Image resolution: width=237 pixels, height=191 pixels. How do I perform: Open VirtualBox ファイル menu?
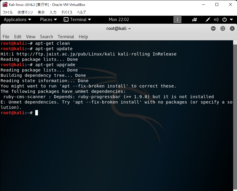point(8,12)
